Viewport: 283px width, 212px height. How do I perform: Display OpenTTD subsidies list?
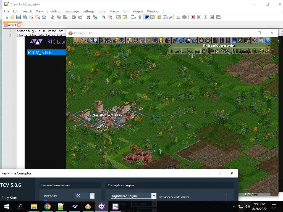pyautogui.click(x=116, y=40)
